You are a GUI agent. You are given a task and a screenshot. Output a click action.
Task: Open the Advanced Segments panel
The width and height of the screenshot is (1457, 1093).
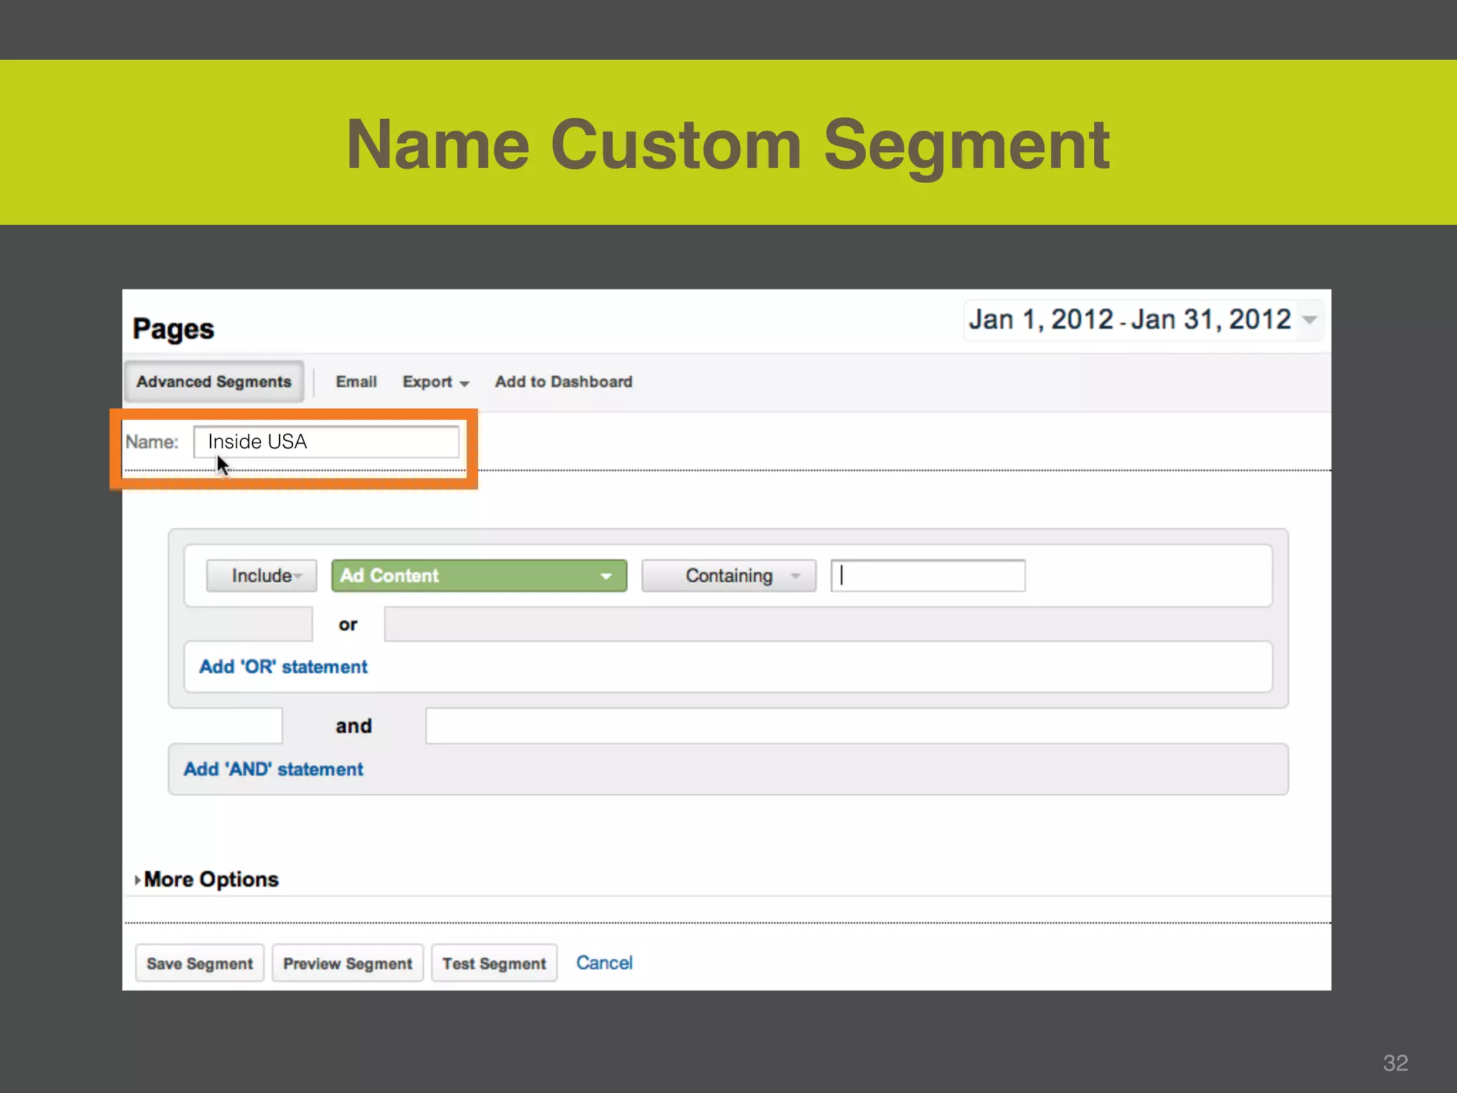[x=214, y=382]
